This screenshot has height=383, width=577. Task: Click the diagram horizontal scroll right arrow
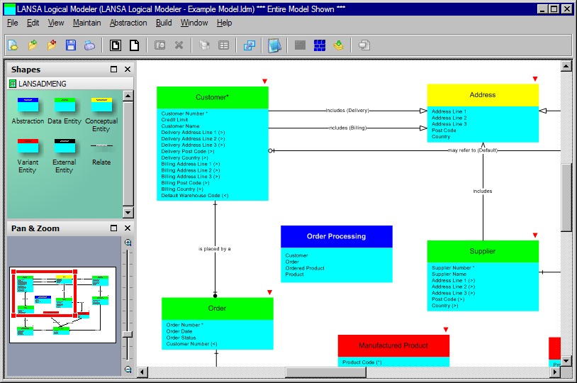click(555, 372)
